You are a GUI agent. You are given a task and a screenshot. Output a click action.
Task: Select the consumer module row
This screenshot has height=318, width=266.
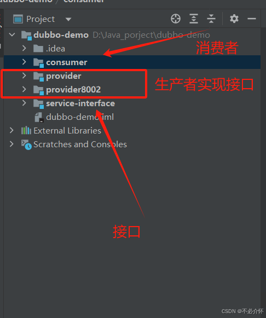point(132,62)
